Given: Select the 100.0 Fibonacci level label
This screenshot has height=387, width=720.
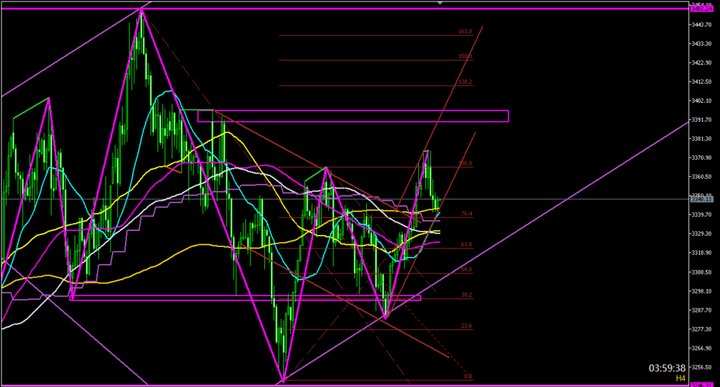Looking at the screenshot, I should pyautogui.click(x=465, y=163).
